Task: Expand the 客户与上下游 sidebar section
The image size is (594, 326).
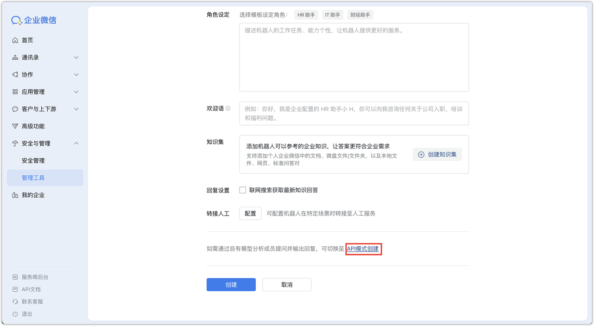Action: (76, 109)
